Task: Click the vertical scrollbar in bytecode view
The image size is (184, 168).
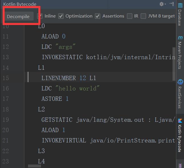Action: click(174, 63)
